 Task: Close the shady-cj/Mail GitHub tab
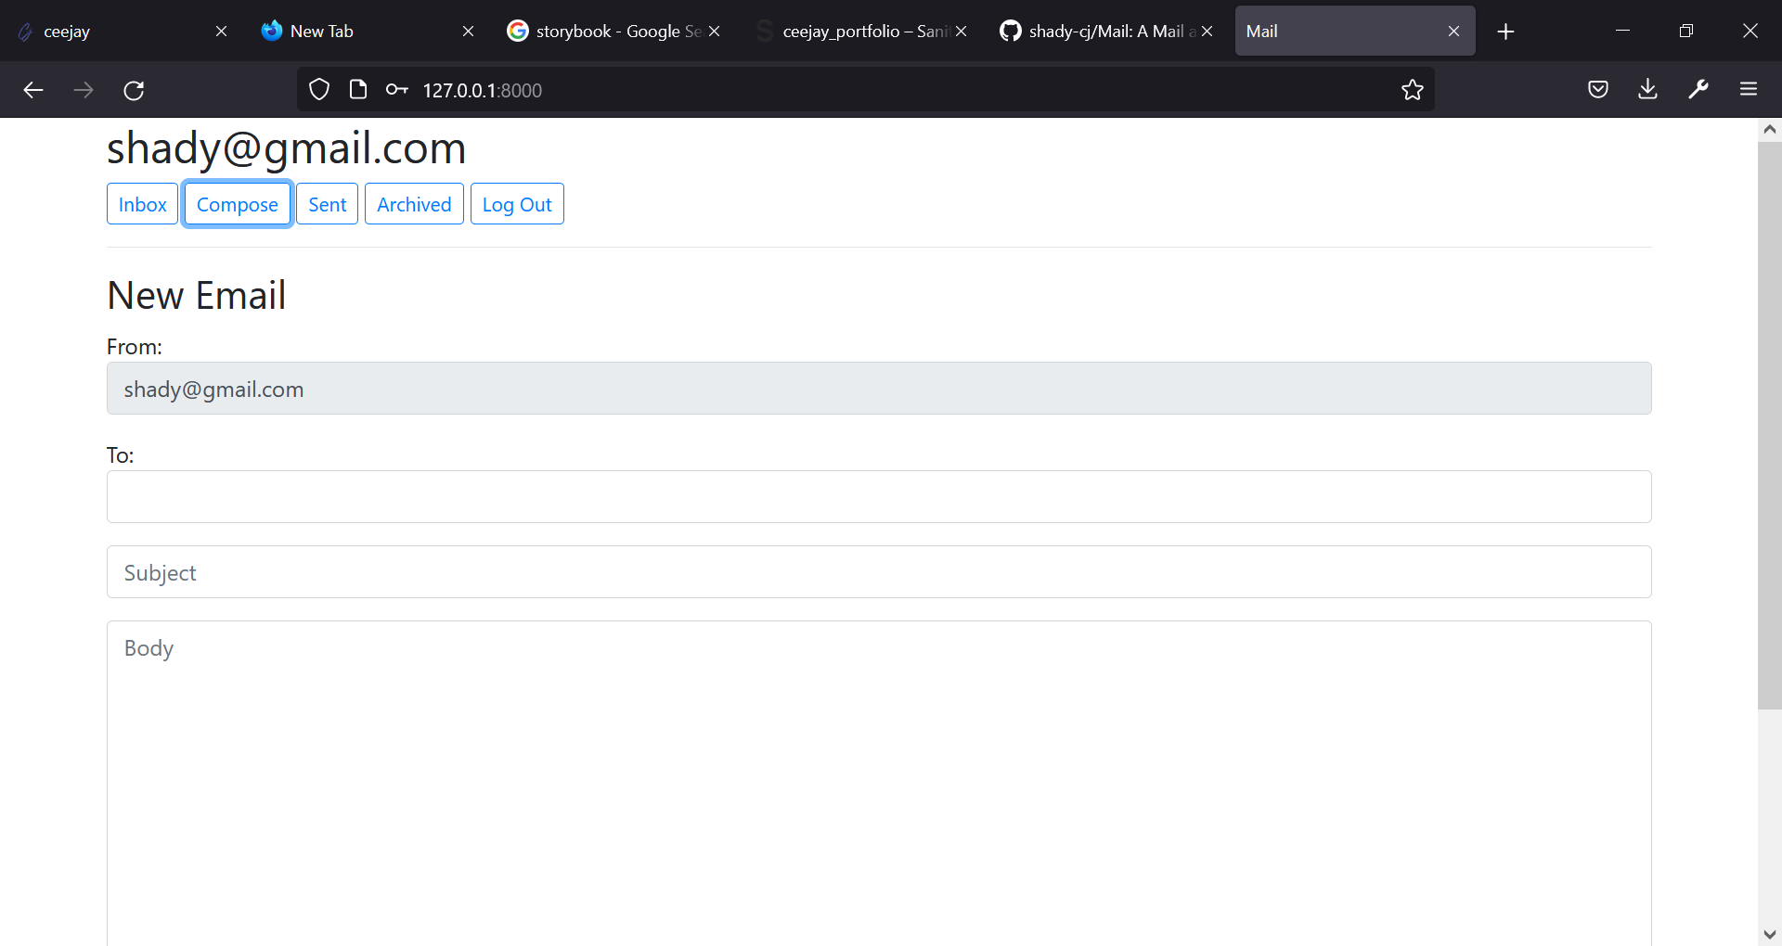tap(1207, 32)
